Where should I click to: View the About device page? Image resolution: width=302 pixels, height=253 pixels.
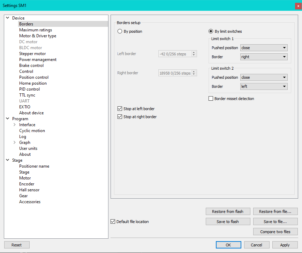point(31,113)
